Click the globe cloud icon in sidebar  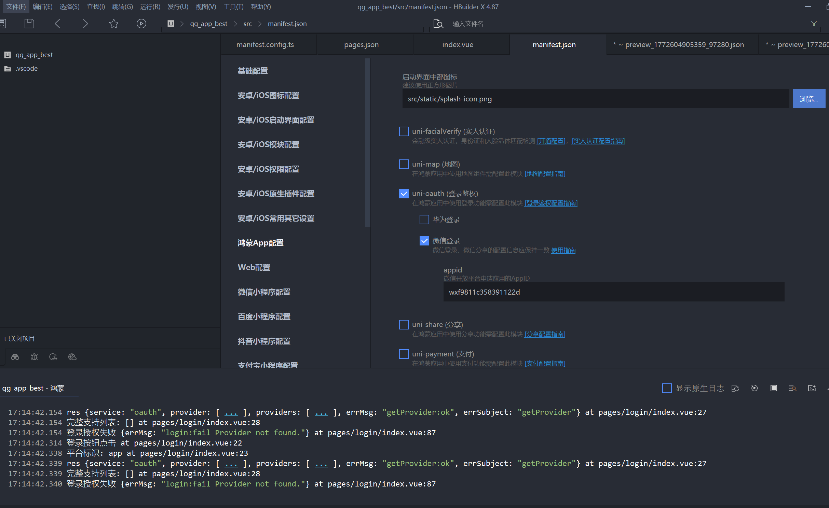pos(72,357)
